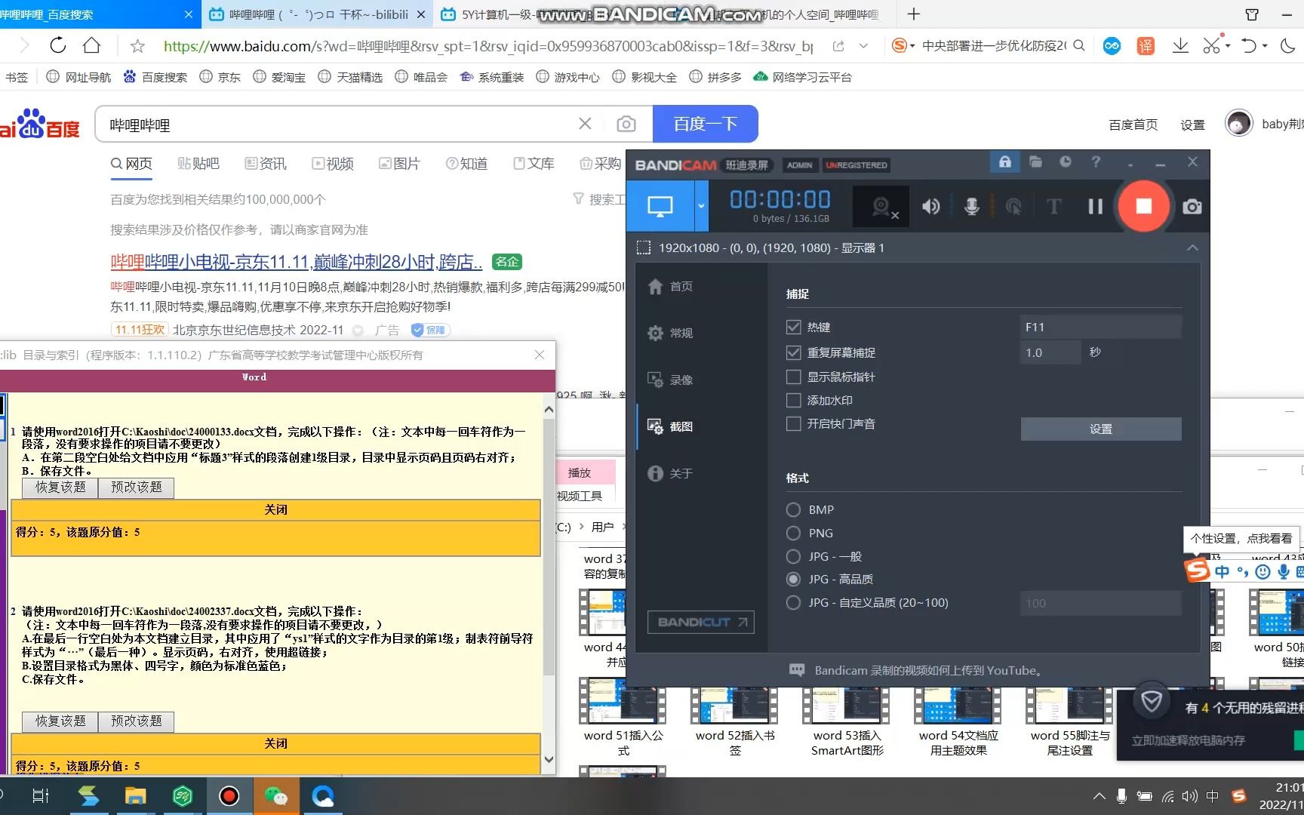Switch to Baidu 资讯 tab
The height and width of the screenshot is (815, 1304).
pos(265,164)
